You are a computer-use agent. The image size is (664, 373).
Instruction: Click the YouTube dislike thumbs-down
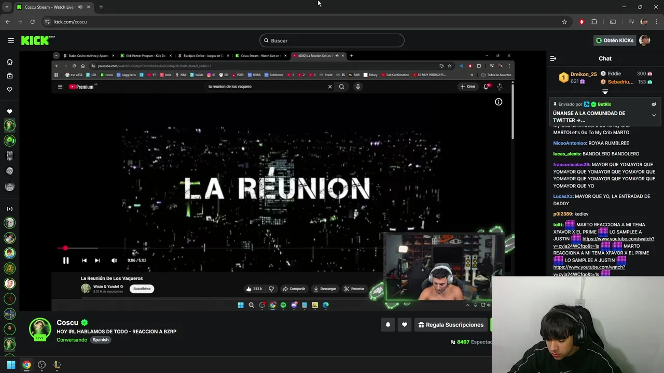271,289
